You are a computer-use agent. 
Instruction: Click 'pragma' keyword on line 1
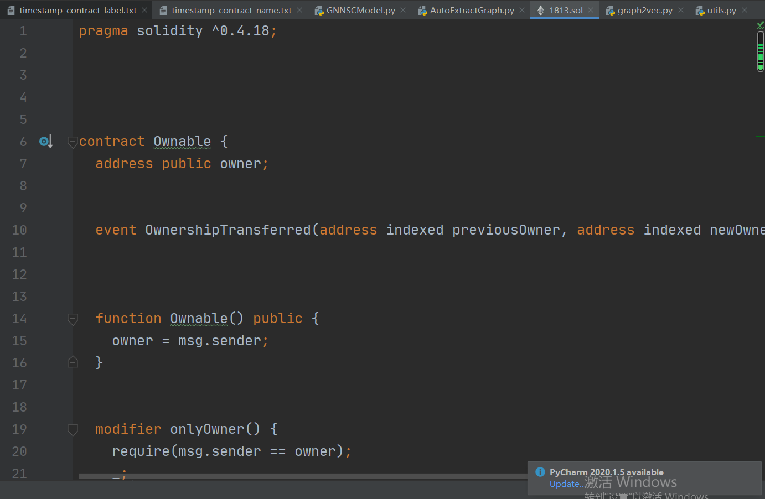tap(104, 31)
